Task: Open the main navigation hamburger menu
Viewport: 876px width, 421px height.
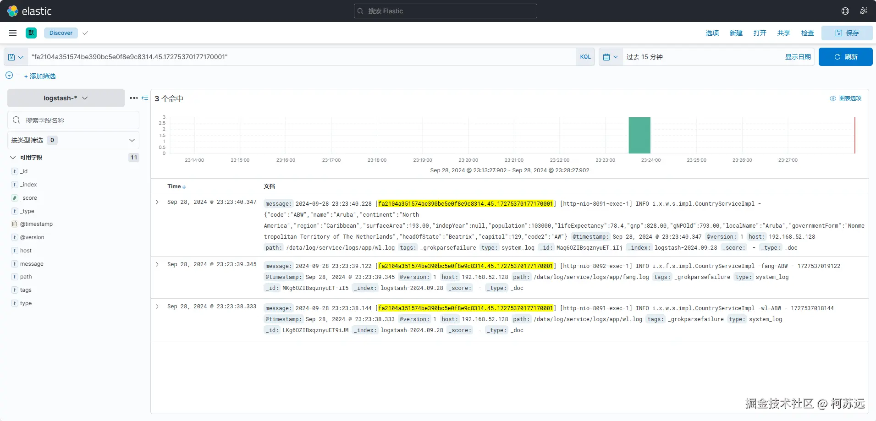Action: (13, 33)
